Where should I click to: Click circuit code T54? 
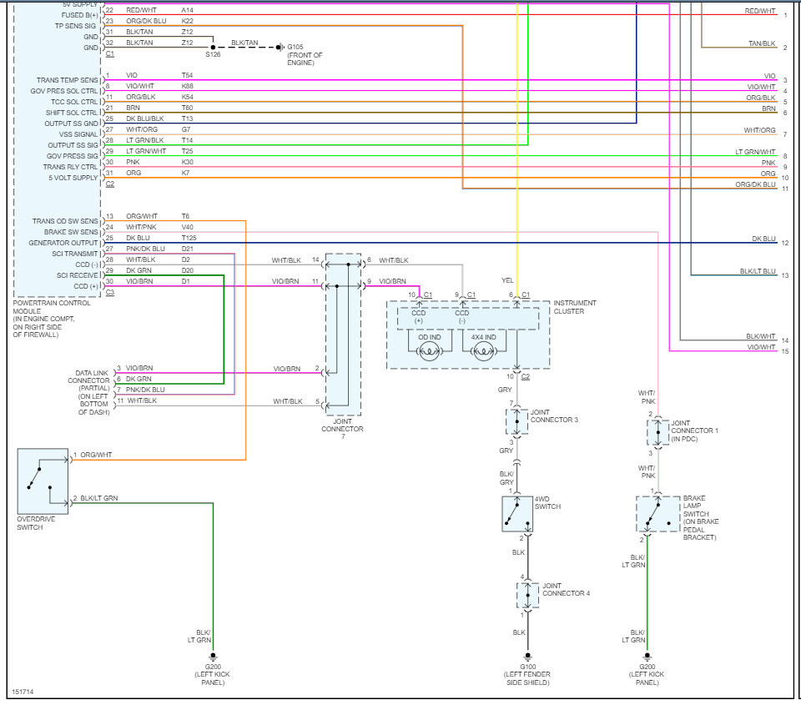click(x=187, y=75)
